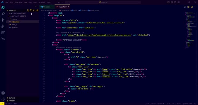The image size is (198, 105).
Task: Expand the TIMELINE section
Action: pos(23,101)
